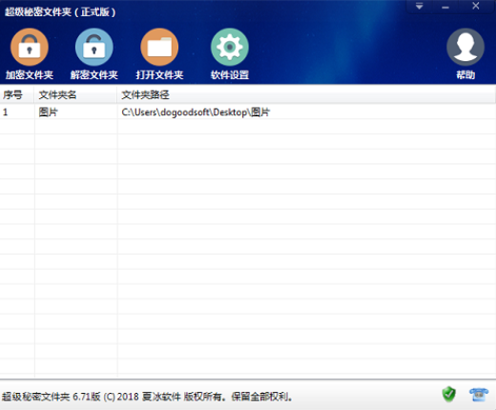Click the 打开文件夹 text label

159,75
